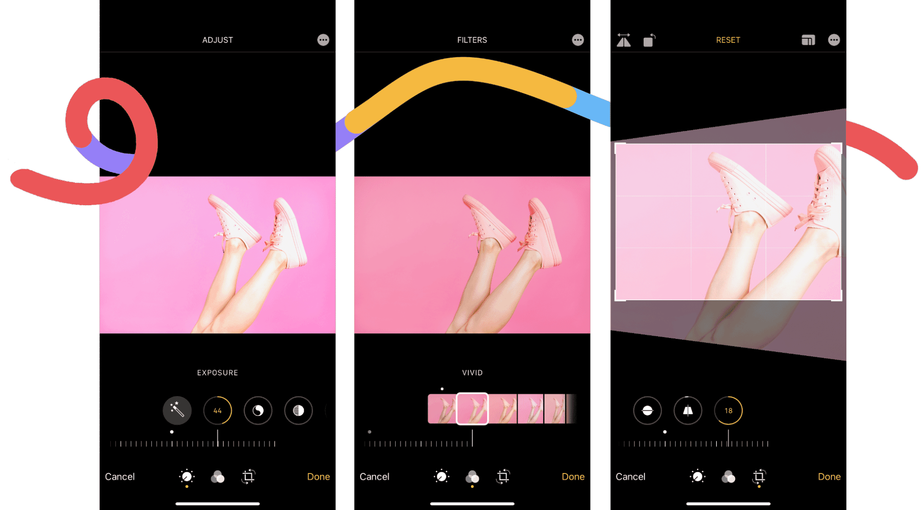Tap RESET to undo crop changes
This screenshot has height=510, width=923.
(x=728, y=40)
